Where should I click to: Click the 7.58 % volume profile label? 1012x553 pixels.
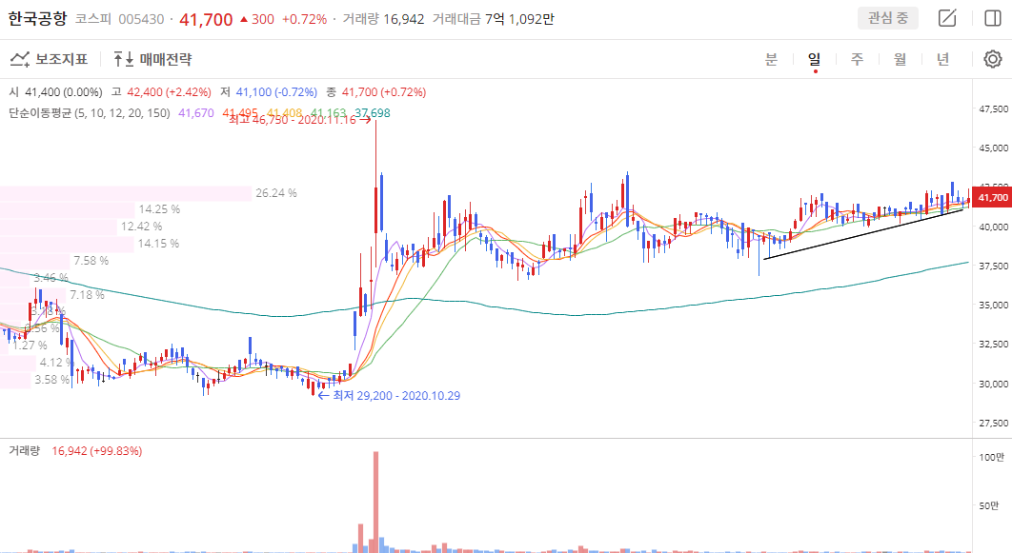coord(91,261)
